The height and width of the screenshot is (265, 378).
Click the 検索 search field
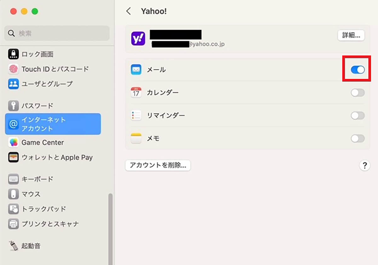pyautogui.click(x=57, y=33)
